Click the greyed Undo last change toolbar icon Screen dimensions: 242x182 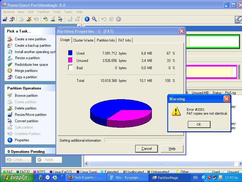click(x=104, y=19)
